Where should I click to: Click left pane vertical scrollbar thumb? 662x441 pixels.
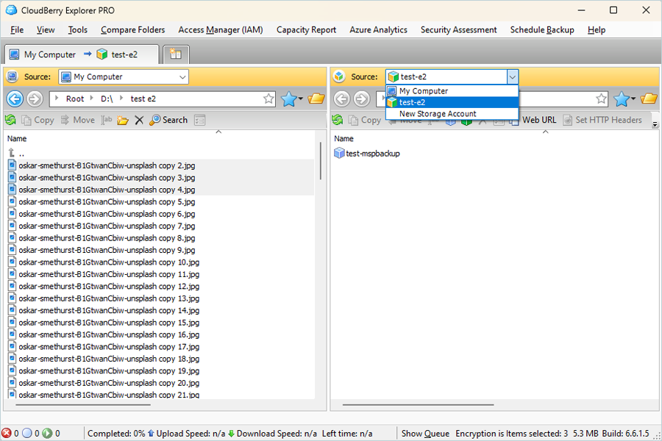(321, 161)
